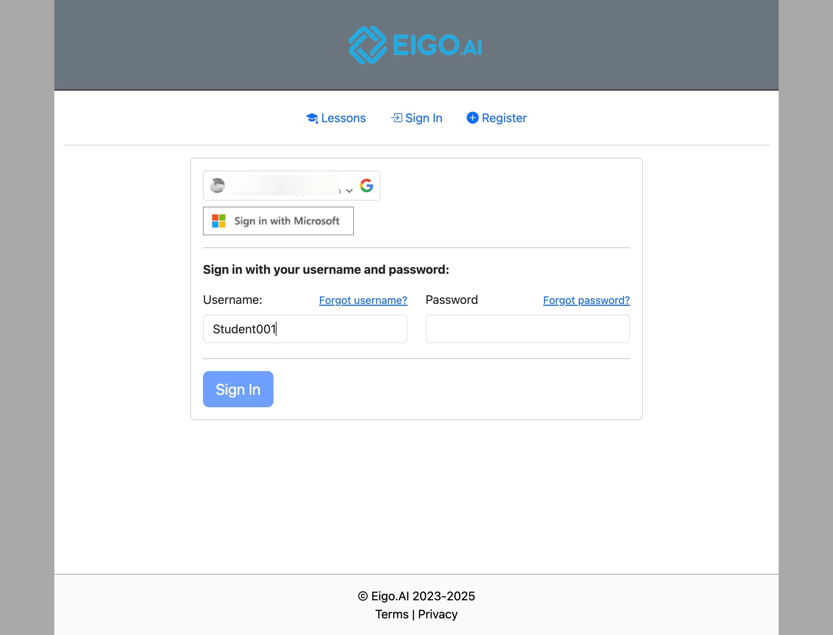Click the Google account avatar picture
Viewport: 833px width, 635px height.
(x=217, y=186)
